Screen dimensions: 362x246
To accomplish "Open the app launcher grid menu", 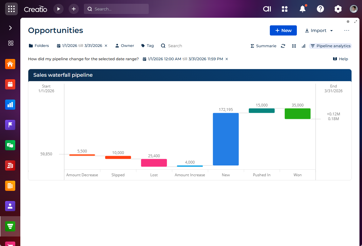I will coord(11,9).
